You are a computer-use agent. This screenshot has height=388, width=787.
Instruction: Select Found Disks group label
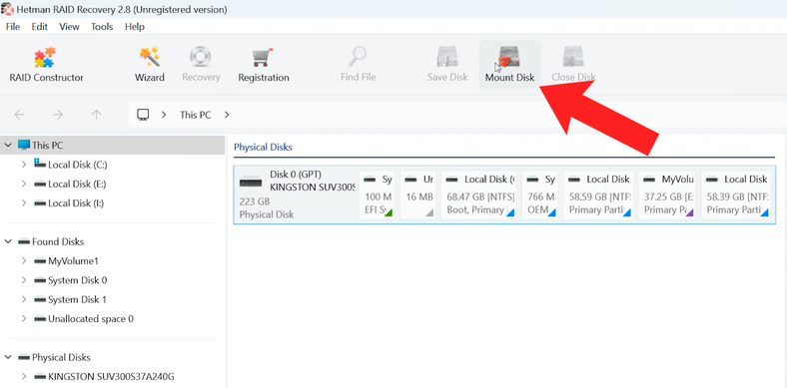tap(58, 241)
